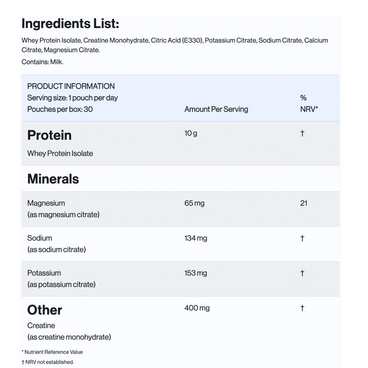The image size is (368, 368).
Task: Click the 10 g protein amount
Action: 191,134
